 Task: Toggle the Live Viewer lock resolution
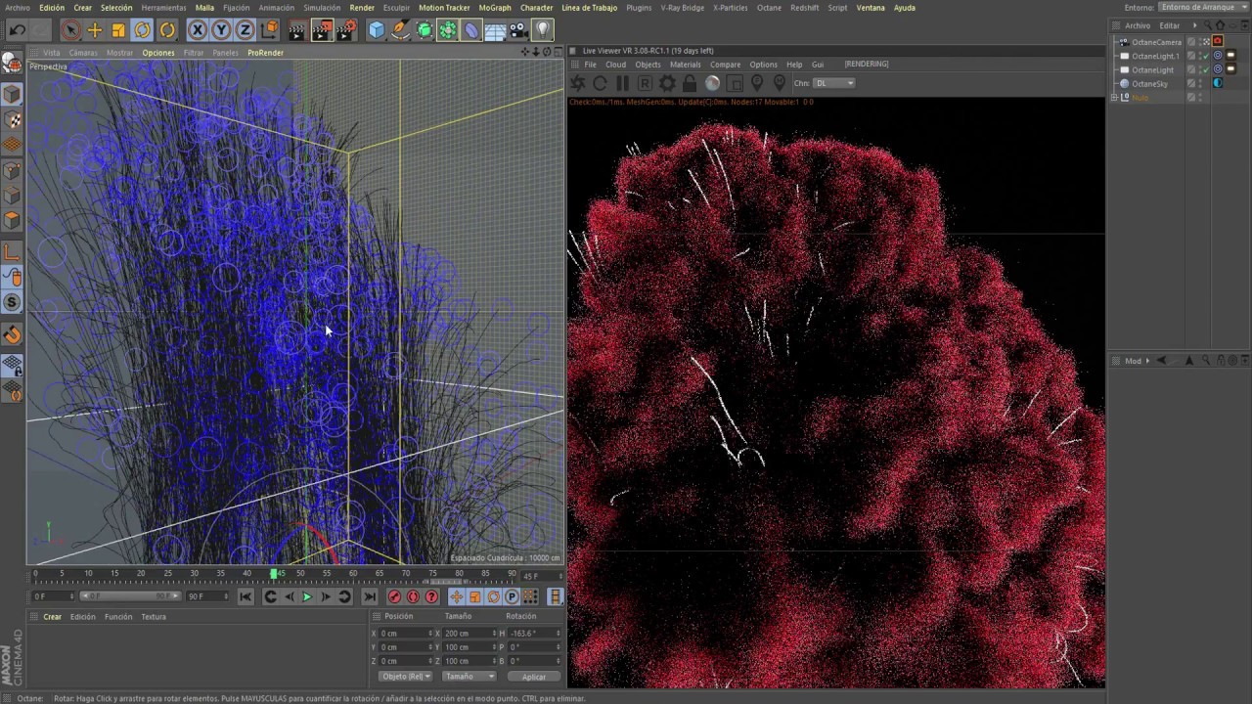point(690,83)
